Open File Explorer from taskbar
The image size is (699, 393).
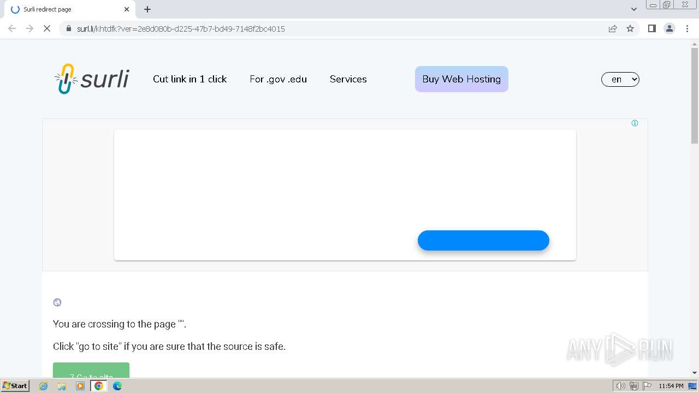tap(62, 386)
